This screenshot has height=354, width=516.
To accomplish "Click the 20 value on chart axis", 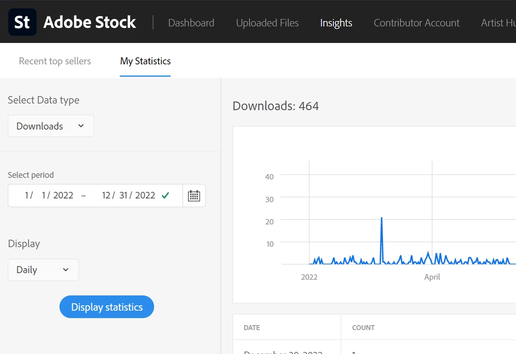I will pos(269,222).
